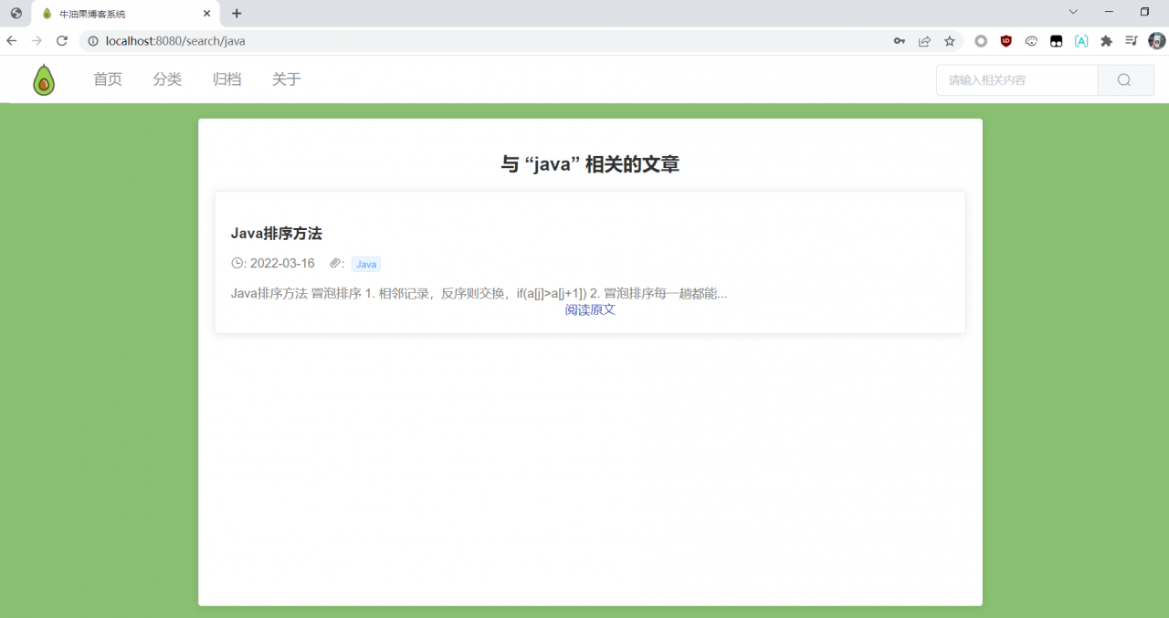Go back using browser back arrow
This screenshot has width=1169, height=618.
click(x=12, y=41)
